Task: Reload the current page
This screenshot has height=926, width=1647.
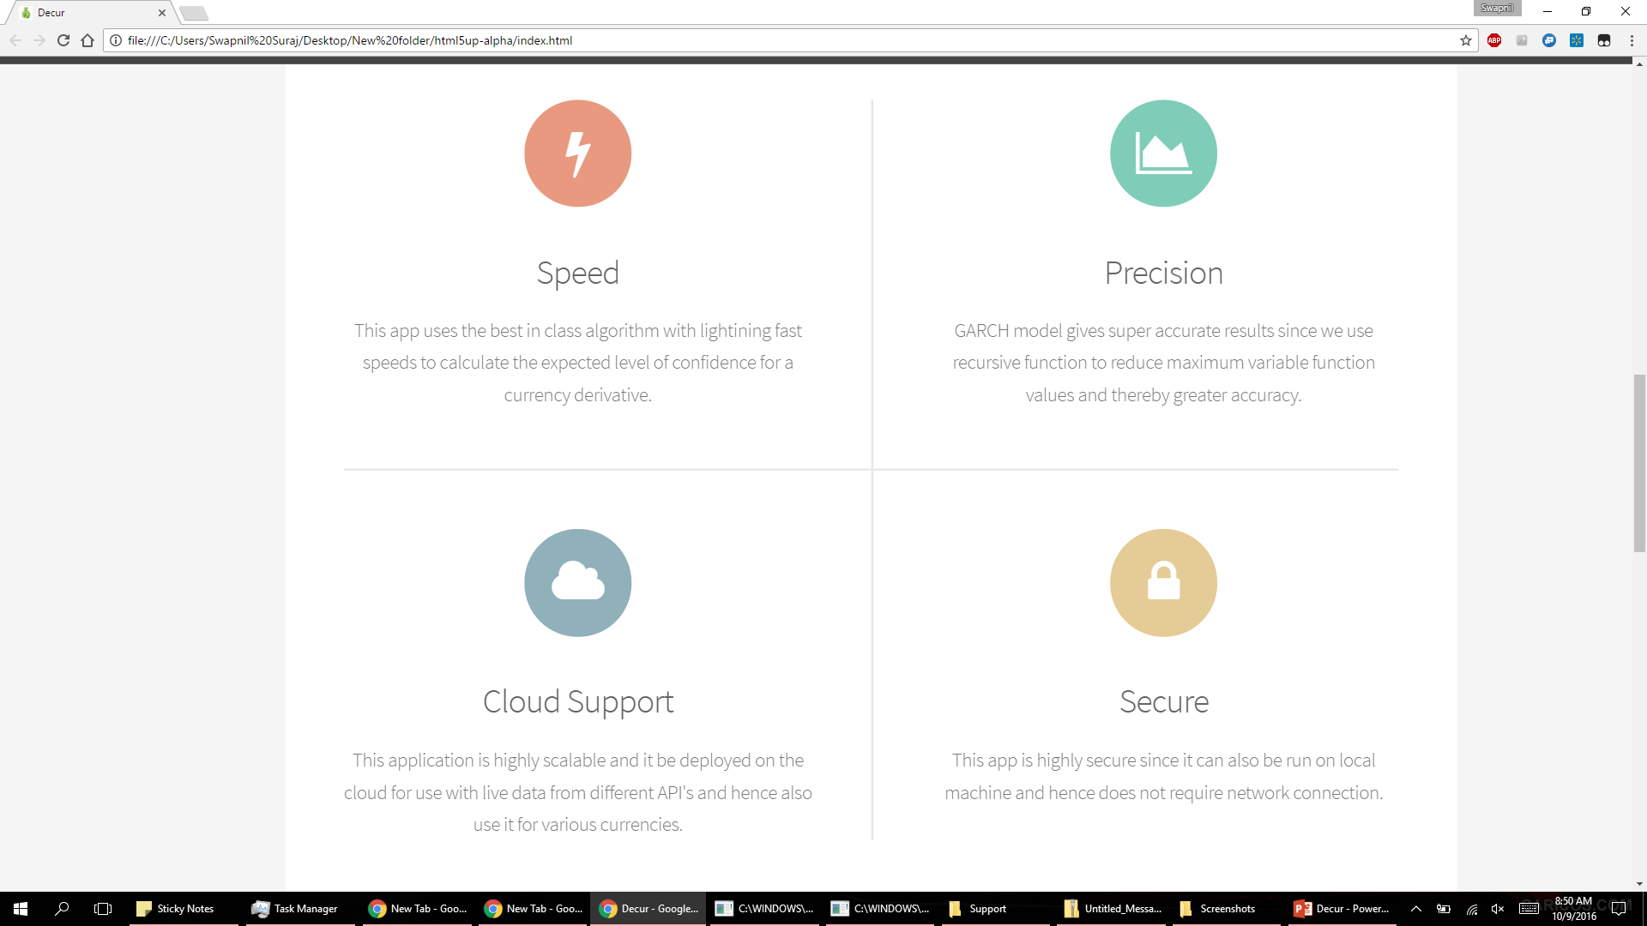Action: tap(63, 40)
